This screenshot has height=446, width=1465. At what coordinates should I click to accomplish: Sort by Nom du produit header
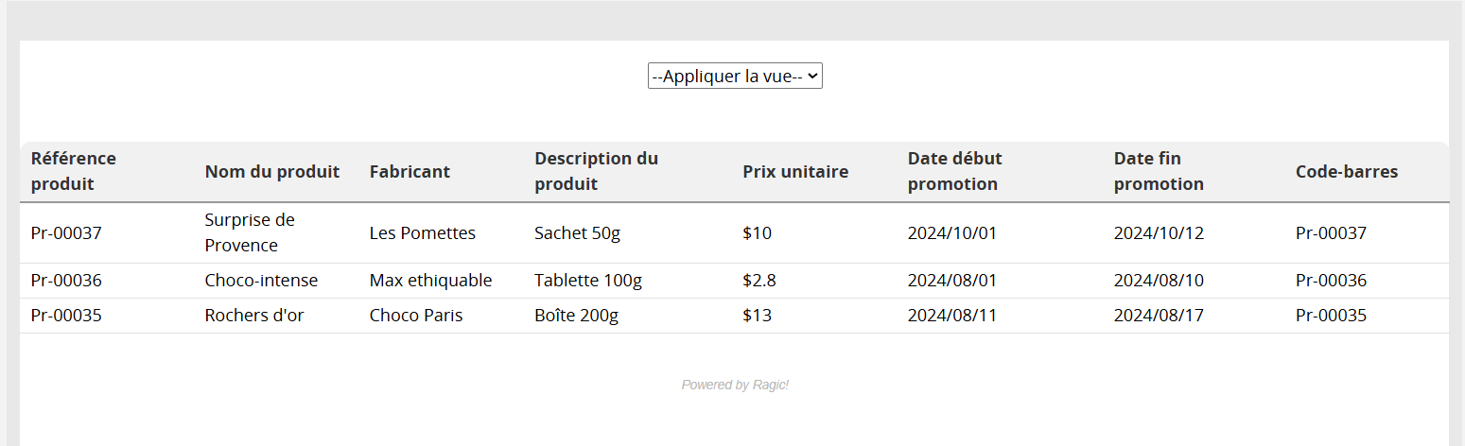pyautogui.click(x=272, y=171)
